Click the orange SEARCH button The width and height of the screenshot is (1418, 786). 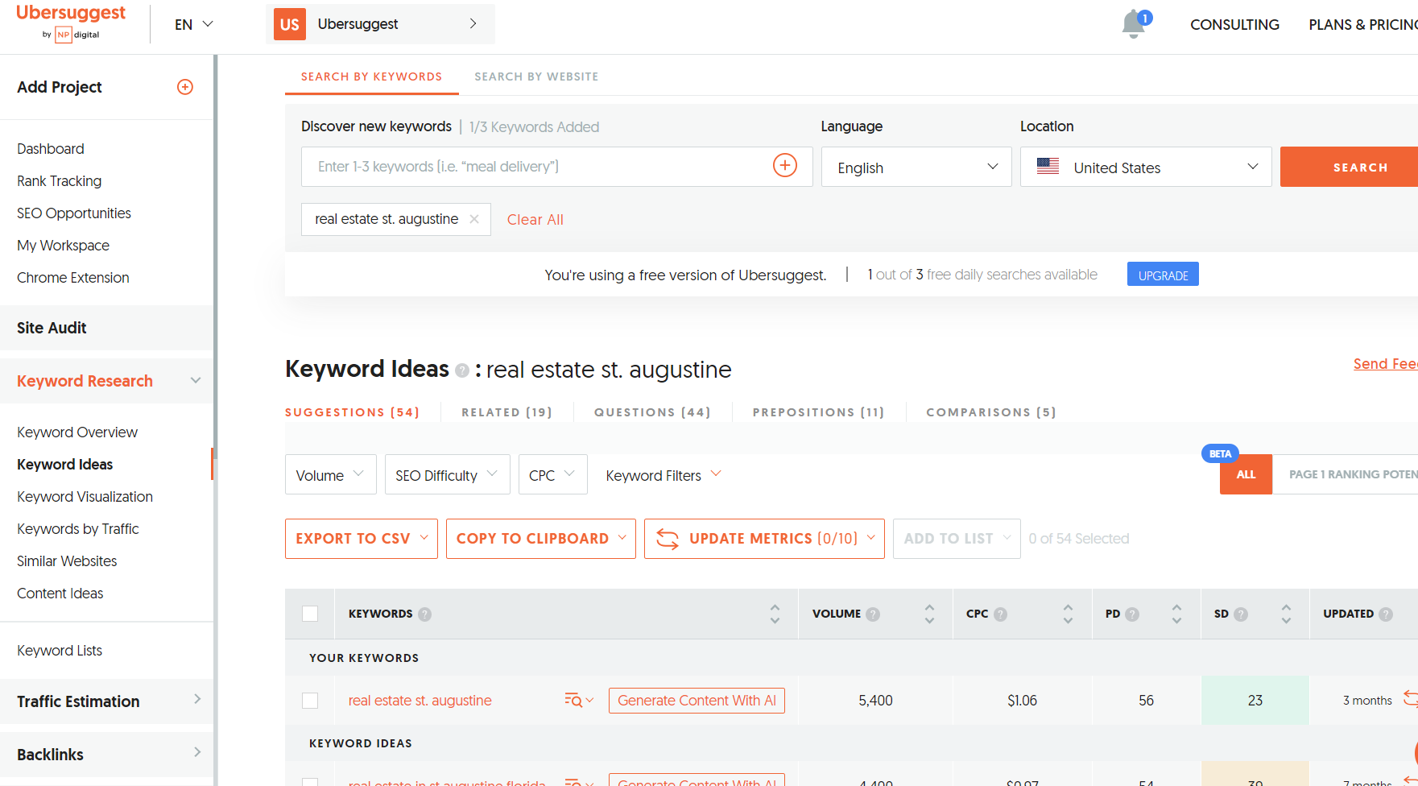coord(1350,167)
